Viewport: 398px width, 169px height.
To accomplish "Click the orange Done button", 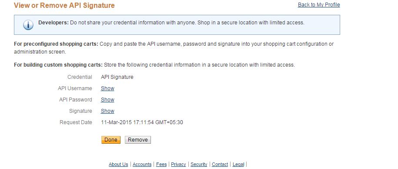I will pyautogui.click(x=111, y=140).
